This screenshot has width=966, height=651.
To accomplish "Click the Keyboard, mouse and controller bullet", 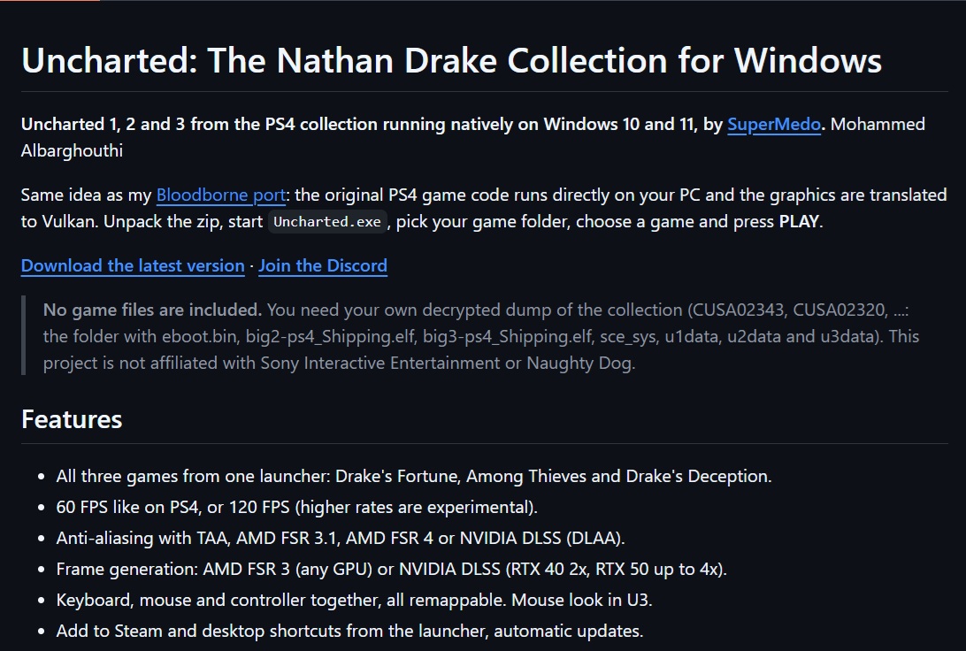I will coord(354,600).
